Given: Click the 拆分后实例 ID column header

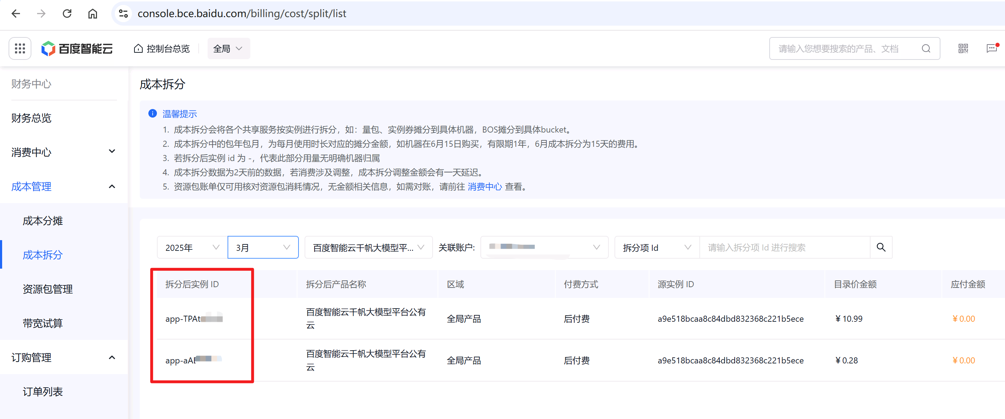Looking at the screenshot, I should [192, 284].
